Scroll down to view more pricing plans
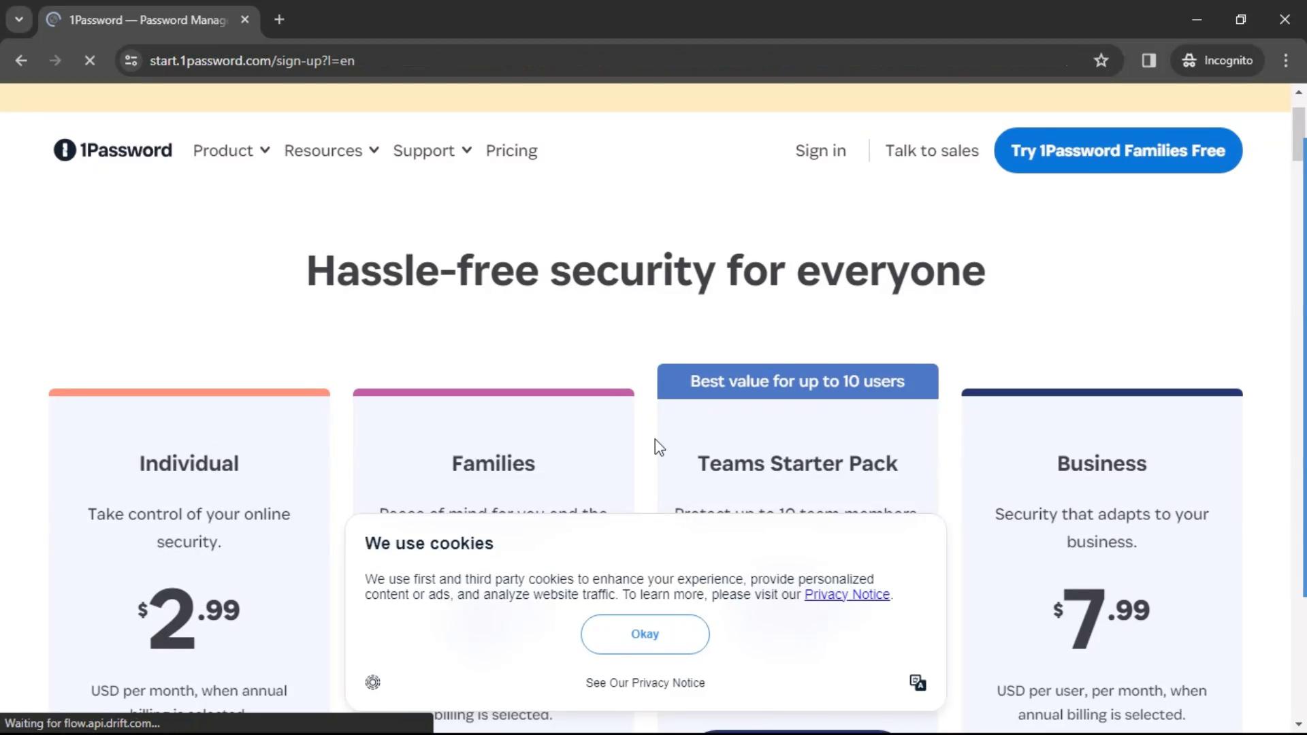Image resolution: width=1307 pixels, height=735 pixels. pyautogui.click(x=1299, y=724)
